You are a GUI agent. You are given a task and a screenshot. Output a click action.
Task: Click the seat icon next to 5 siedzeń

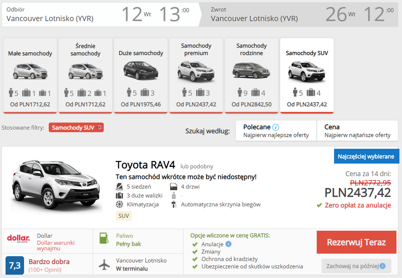[119, 187]
